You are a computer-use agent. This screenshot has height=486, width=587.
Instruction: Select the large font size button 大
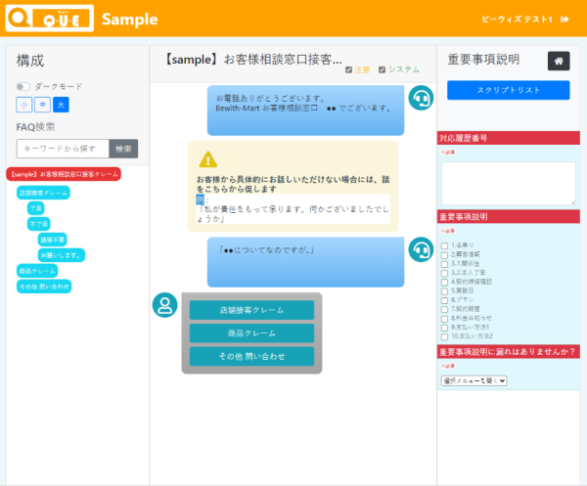[x=61, y=105]
